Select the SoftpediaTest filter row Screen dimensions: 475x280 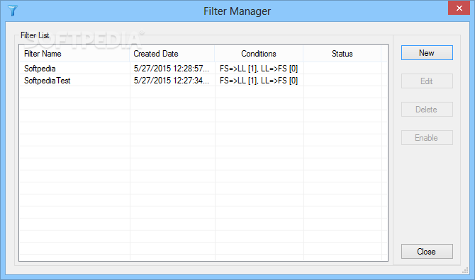pos(201,81)
